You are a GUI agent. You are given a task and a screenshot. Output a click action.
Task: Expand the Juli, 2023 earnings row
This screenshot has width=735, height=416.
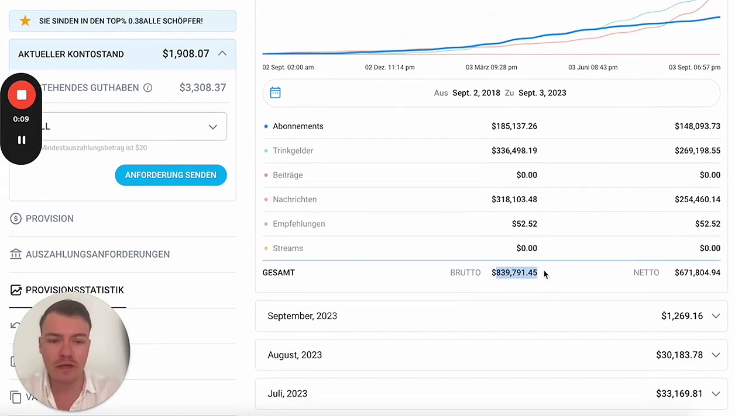click(x=715, y=394)
